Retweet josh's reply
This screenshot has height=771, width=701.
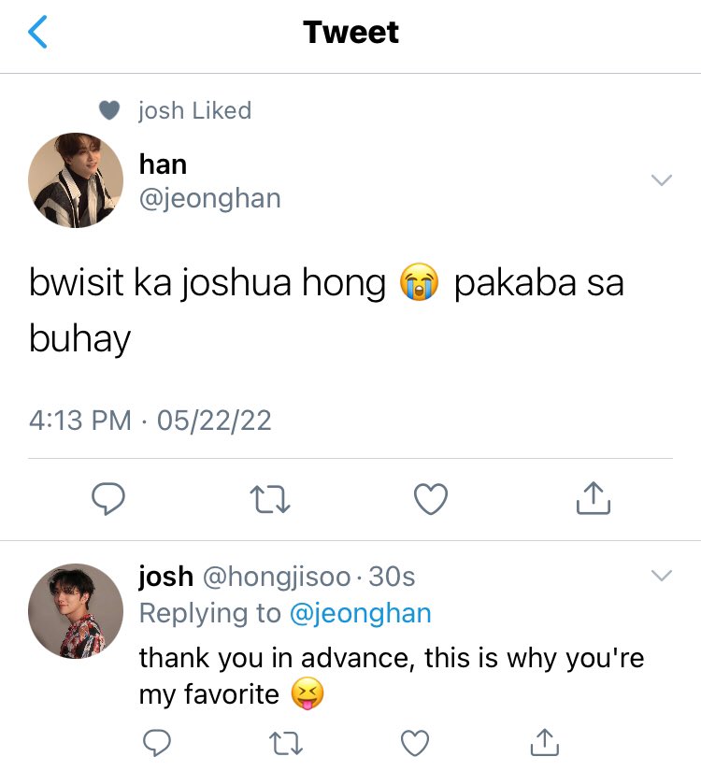tap(286, 743)
